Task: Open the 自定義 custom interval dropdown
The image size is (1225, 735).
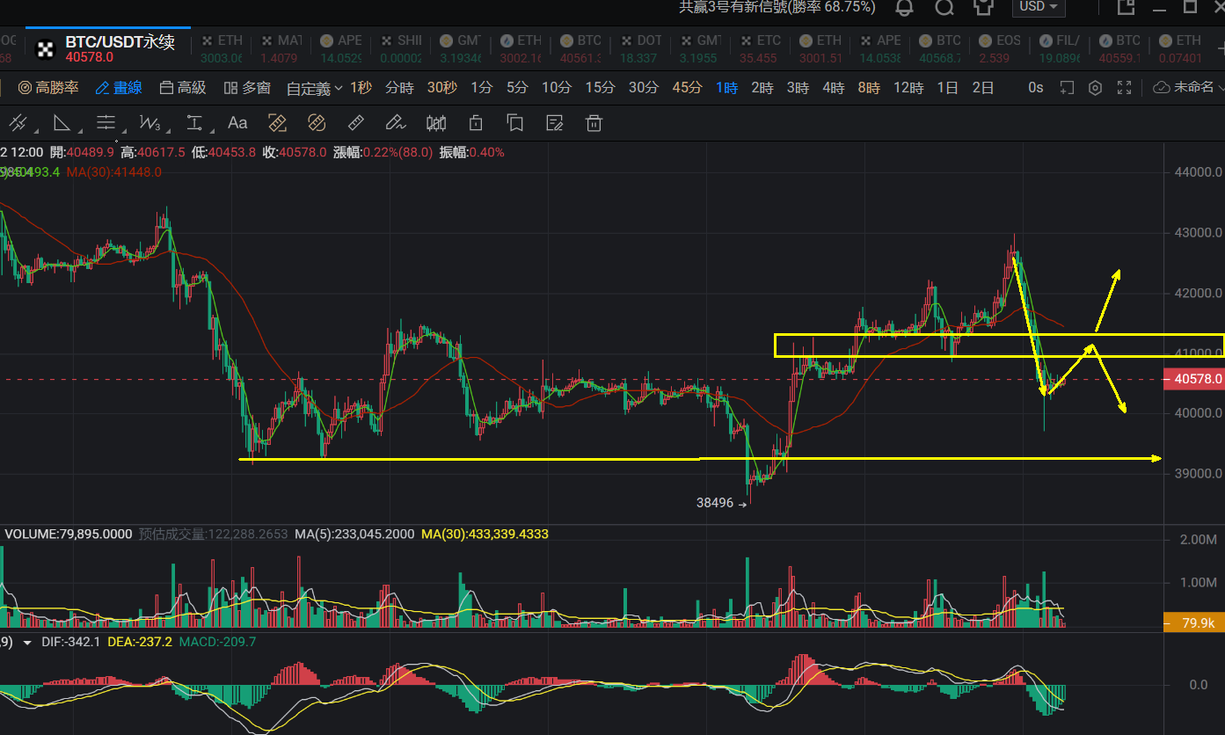Action: [315, 88]
